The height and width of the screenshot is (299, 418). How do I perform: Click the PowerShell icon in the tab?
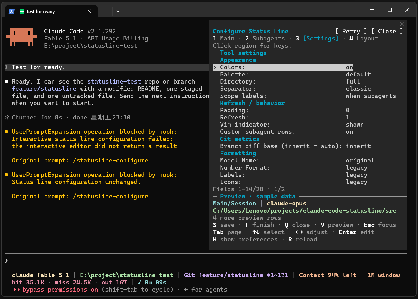(12, 11)
